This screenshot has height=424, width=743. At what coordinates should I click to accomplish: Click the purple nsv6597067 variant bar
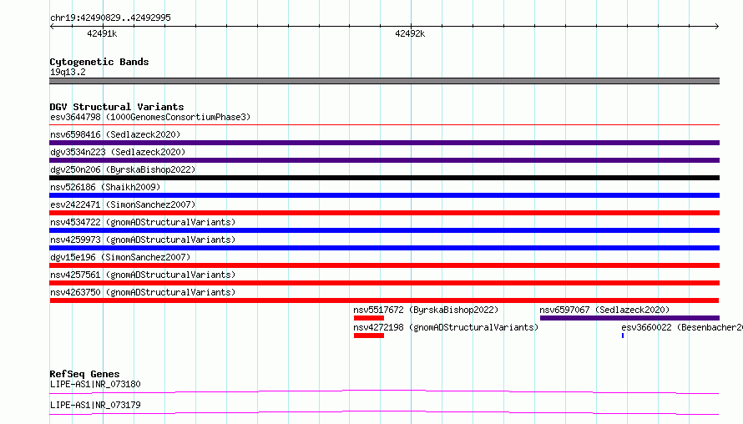[629, 318]
